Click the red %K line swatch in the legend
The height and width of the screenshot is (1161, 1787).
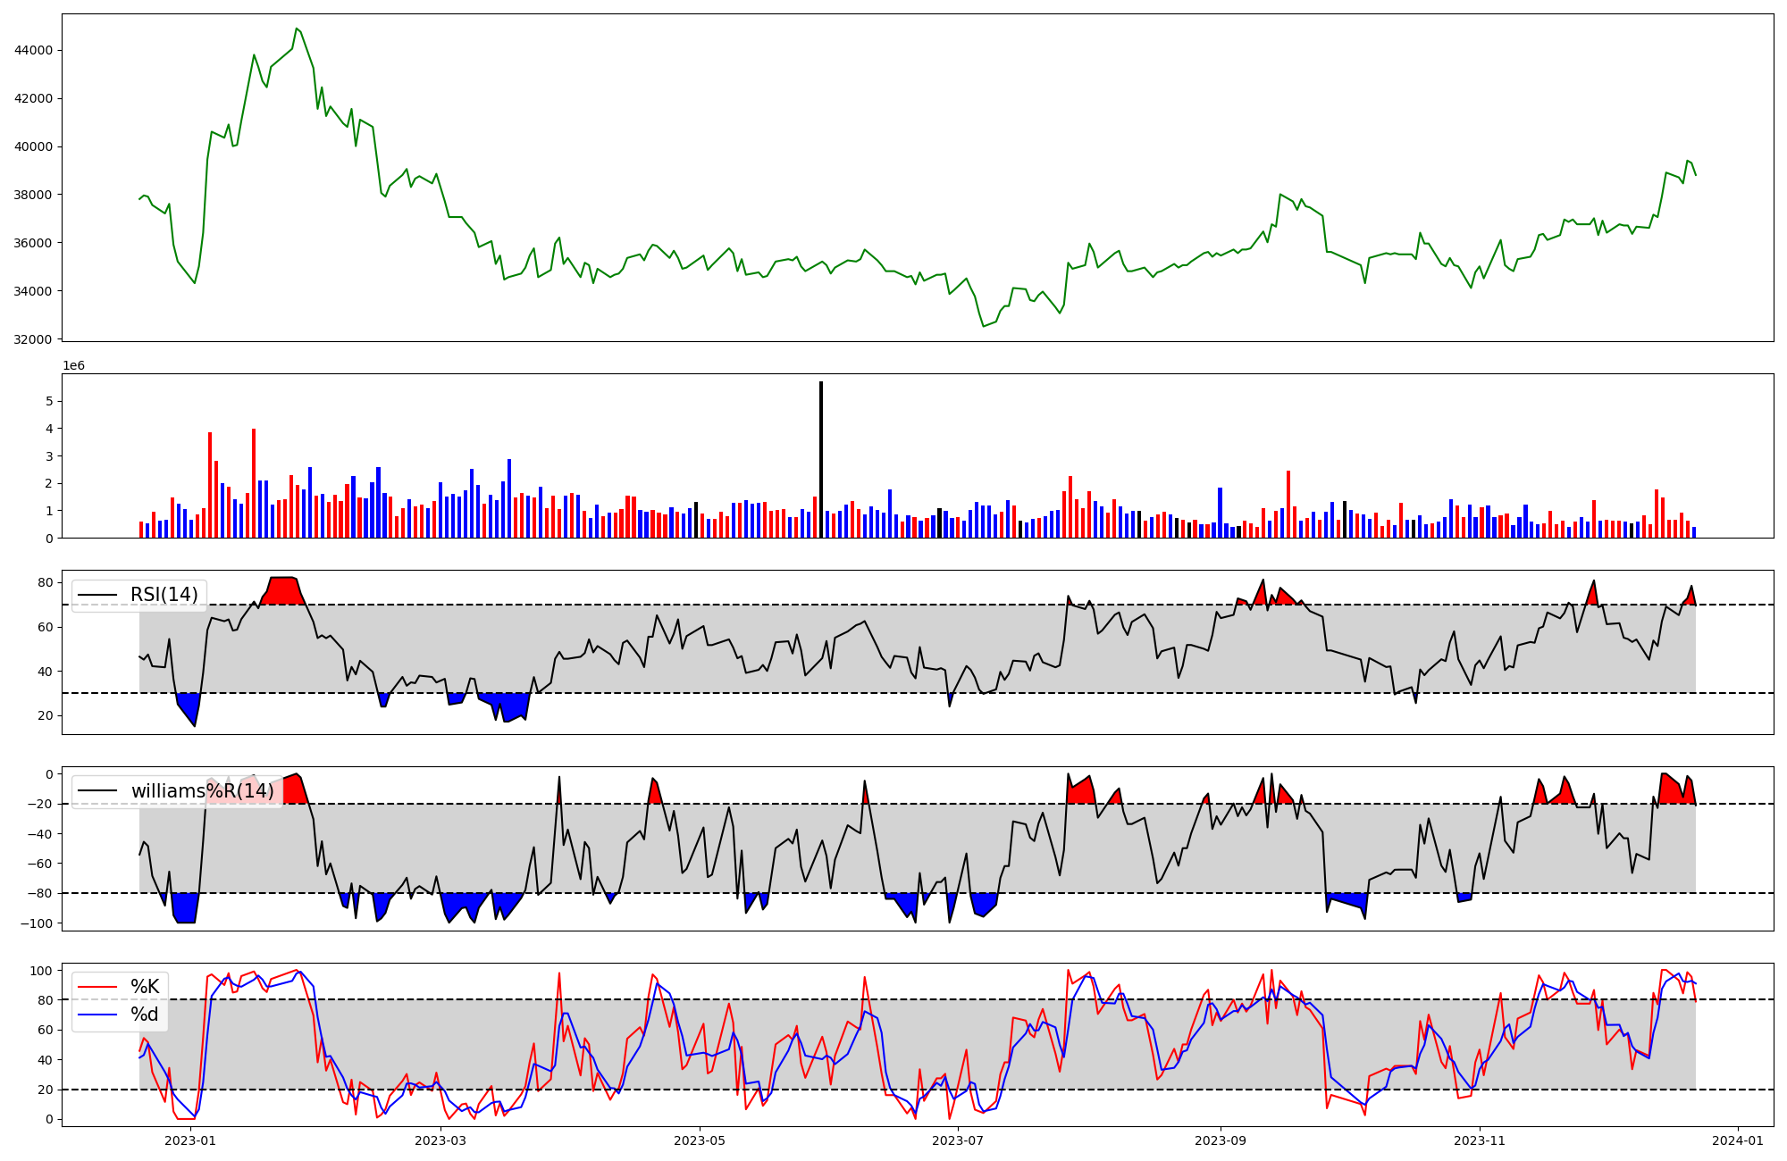(x=97, y=987)
